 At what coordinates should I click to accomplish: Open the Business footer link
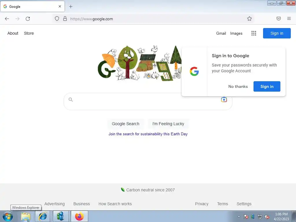pyautogui.click(x=82, y=204)
